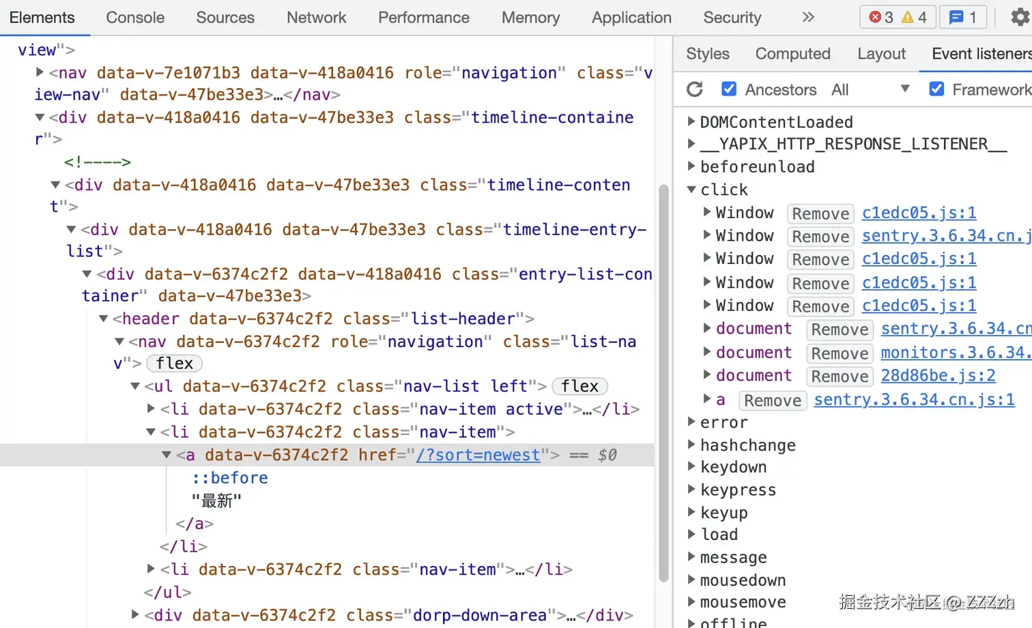Click the yellow warnings count icon

click(x=914, y=17)
